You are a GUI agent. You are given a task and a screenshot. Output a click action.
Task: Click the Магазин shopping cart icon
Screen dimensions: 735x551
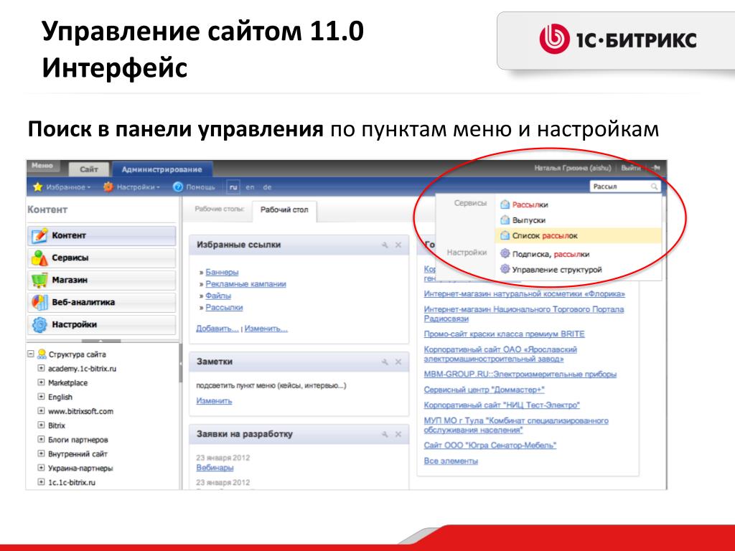click(x=39, y=280)
